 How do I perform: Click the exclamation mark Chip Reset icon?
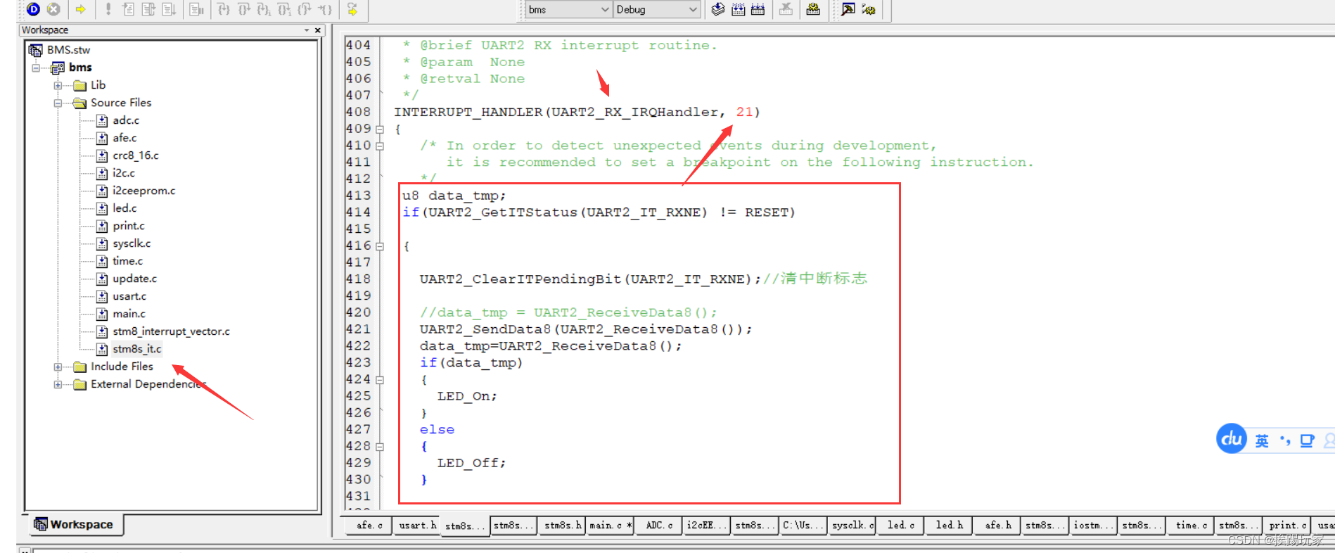point(108,9)
